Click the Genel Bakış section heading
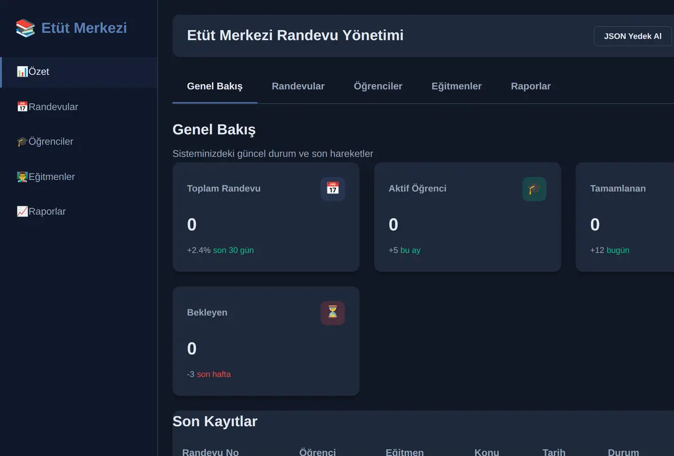Image resolution: width=674 pixels, height=456 pixels. click(x=214, y=130)
